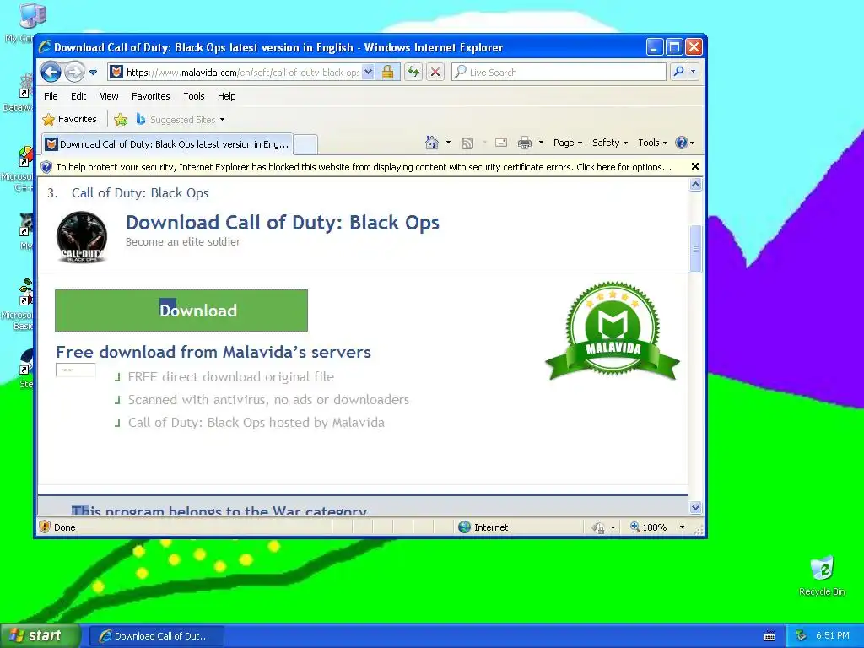The image size is (864, 648).
Task: Go to Home page with house icon
Action: (432, 143)
